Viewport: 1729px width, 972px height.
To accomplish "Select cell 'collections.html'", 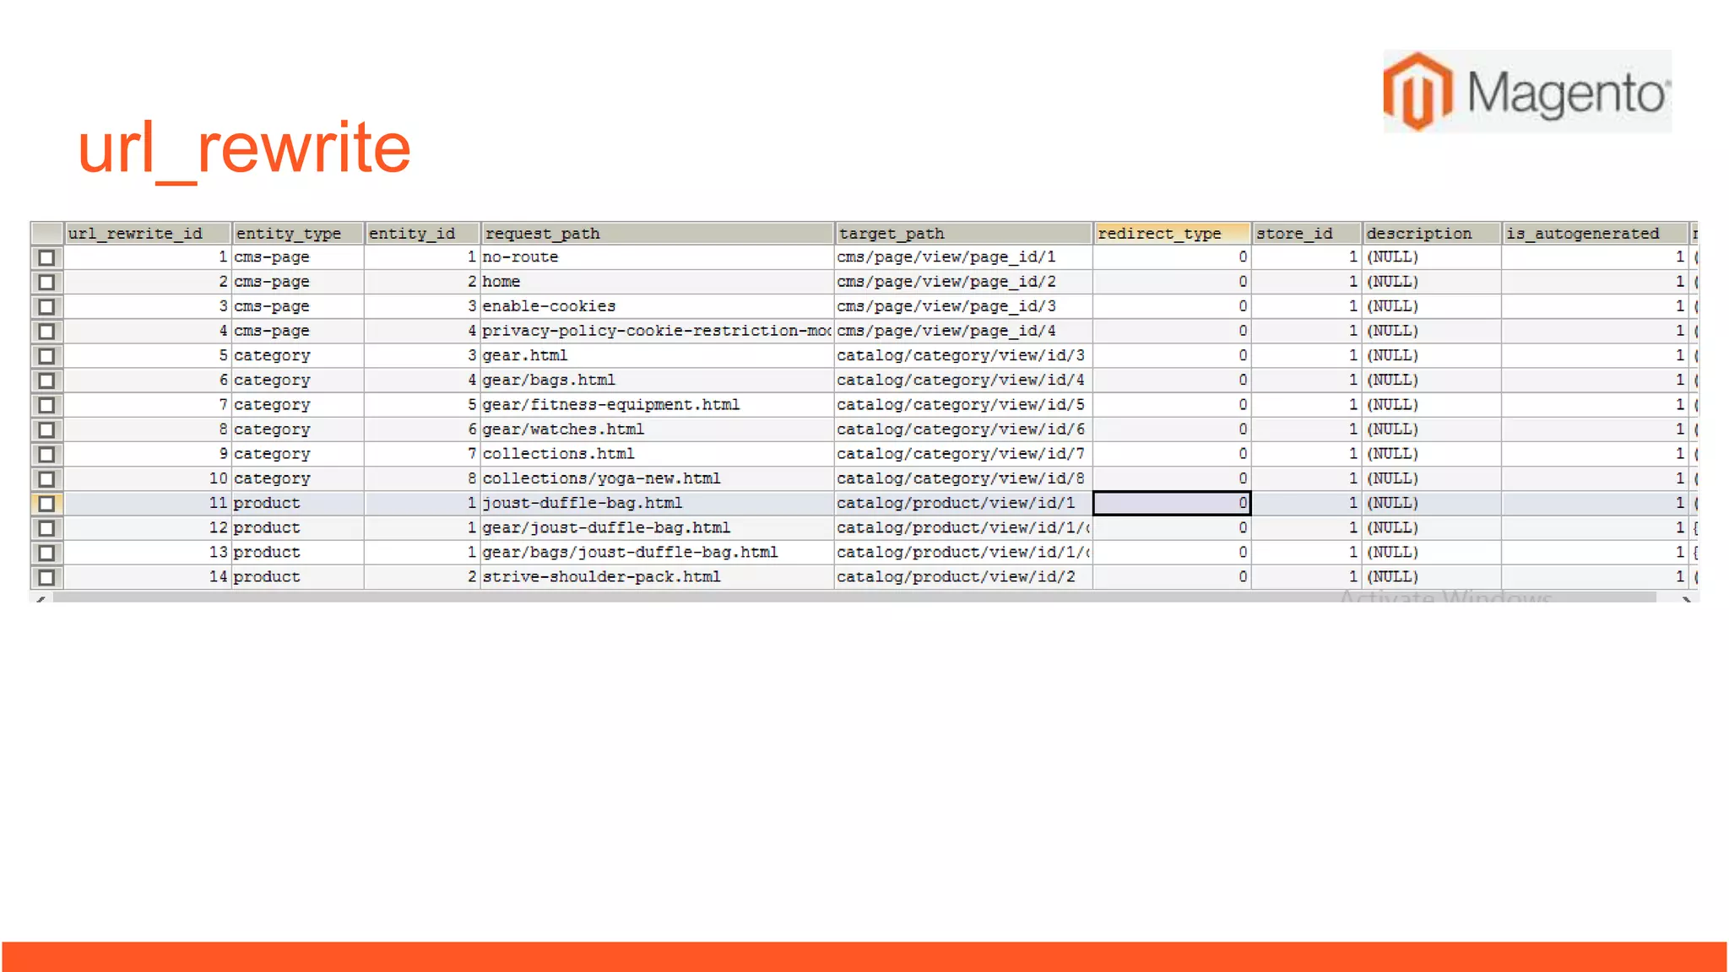I will click(658, 454).
